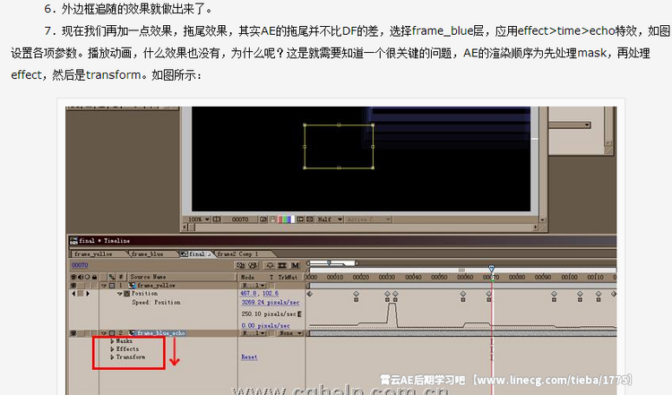Viewport: 672px width, 395px height.
Task: Switch to the frame2 Comp 1 tab
Action: (x=244, y=254)
